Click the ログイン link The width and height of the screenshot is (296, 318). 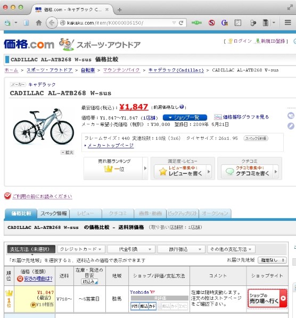pos(242,41)
